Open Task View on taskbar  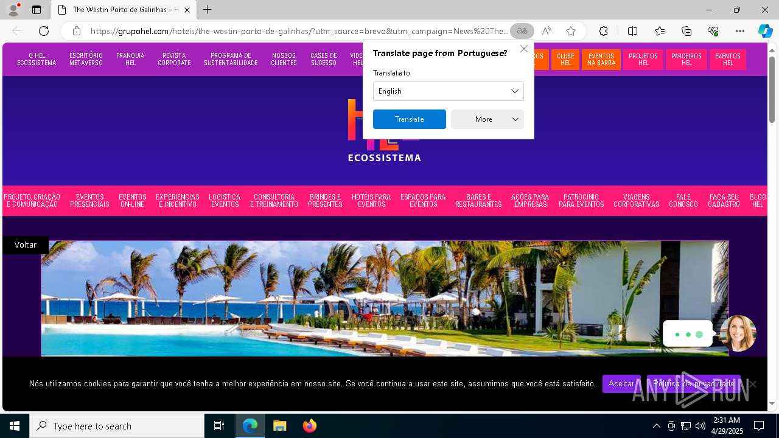(x=219, y=426)
